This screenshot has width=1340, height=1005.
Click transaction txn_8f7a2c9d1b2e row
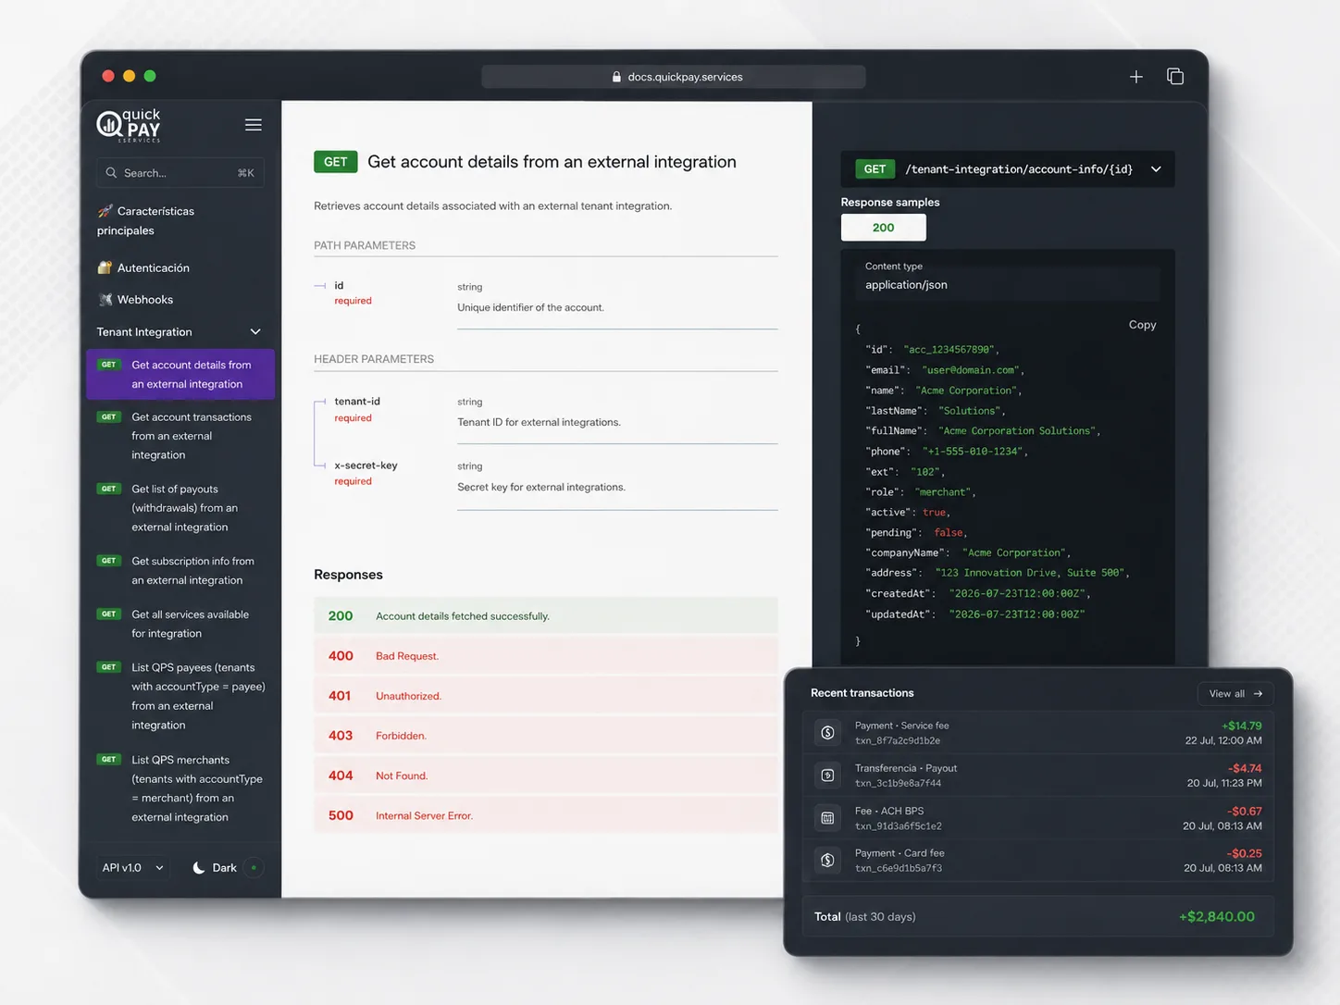click(1038, 733)
